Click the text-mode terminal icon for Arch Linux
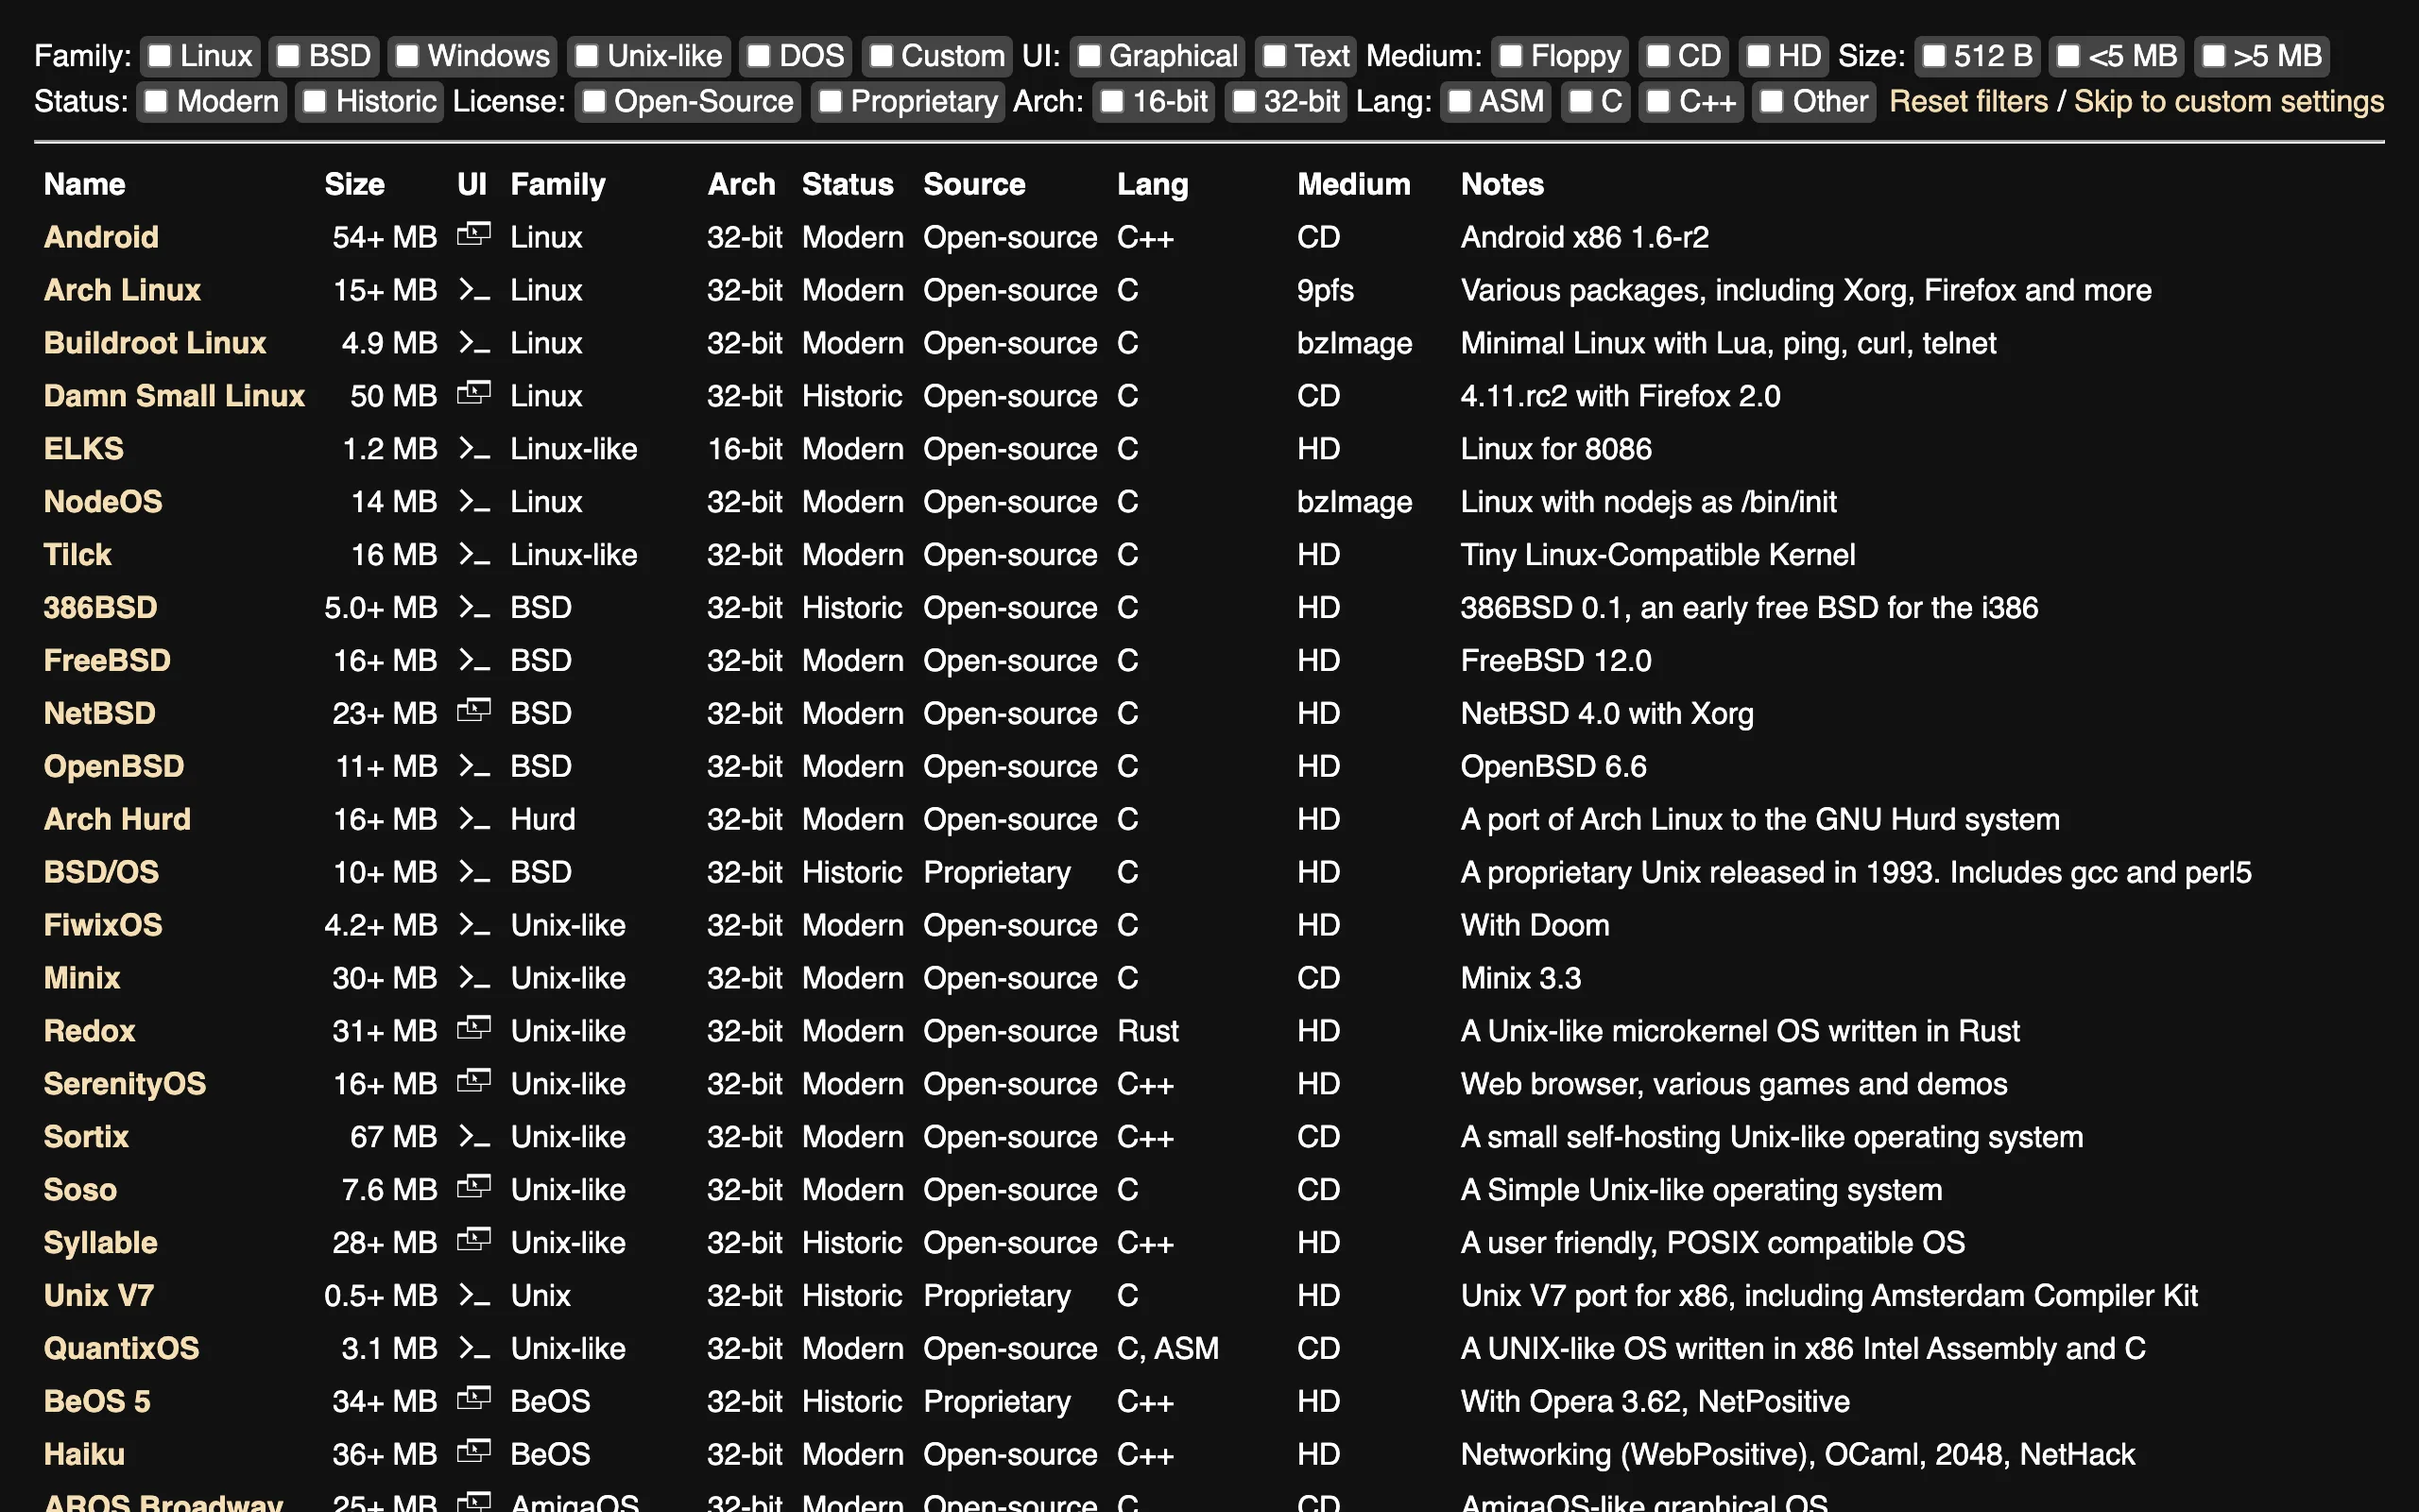 (x=473, y=290)
